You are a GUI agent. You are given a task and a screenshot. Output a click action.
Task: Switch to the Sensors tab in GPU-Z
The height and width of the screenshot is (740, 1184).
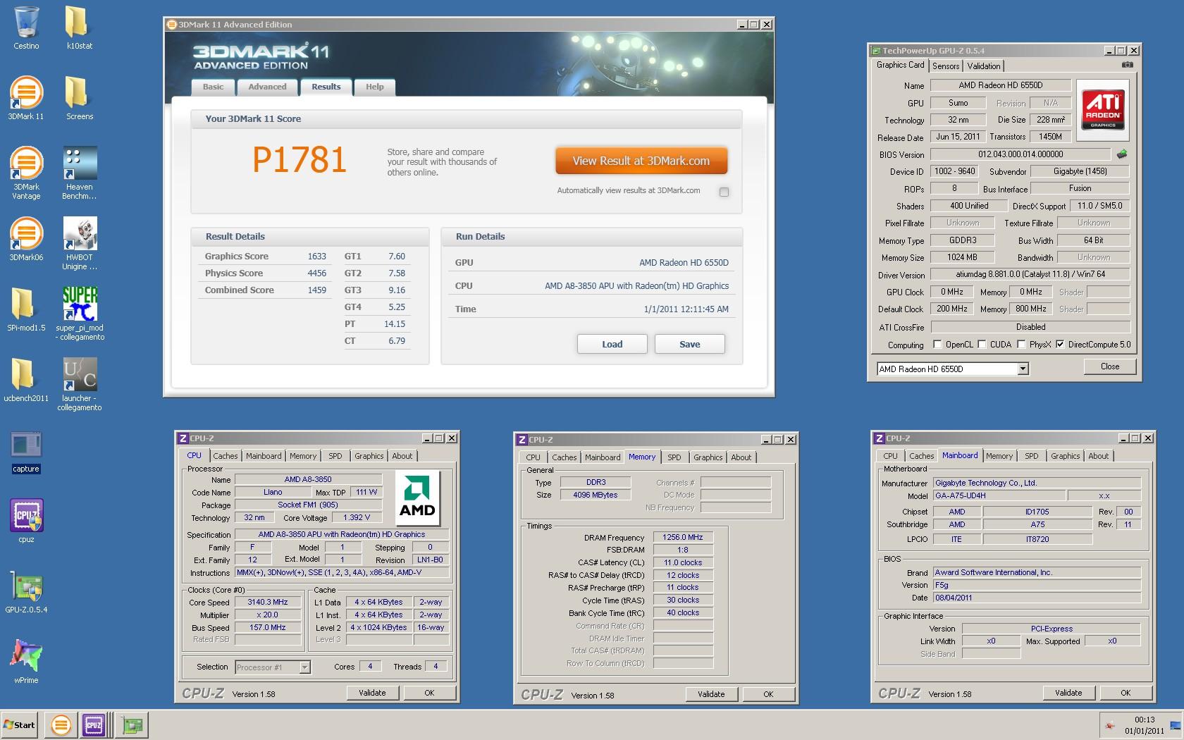tap(946, 66)
